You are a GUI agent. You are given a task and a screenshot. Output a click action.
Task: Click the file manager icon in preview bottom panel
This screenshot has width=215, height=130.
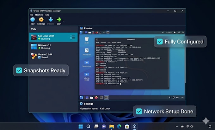[x=91, y=98]
